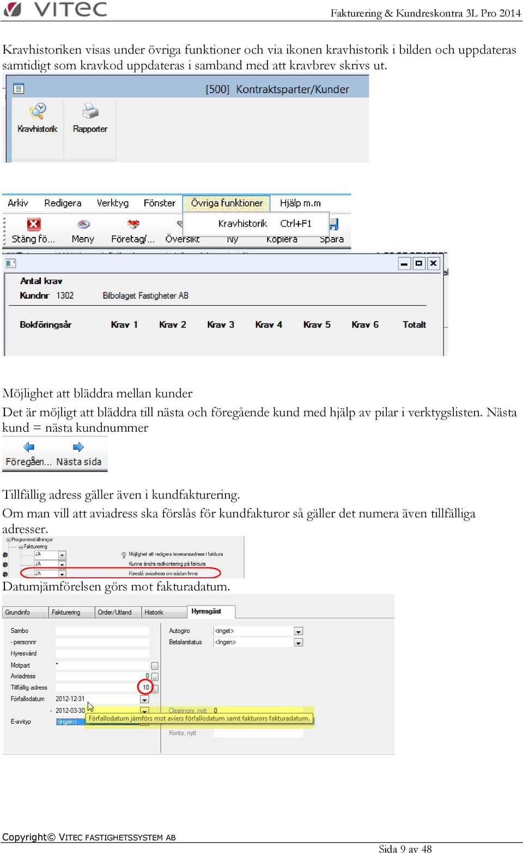Image resolution: width=523 pixels, height=853 pixels.
Task: Open JA dropdown for Möjlighet att redigera leveransadress
Action: click(x=62, y=555)
